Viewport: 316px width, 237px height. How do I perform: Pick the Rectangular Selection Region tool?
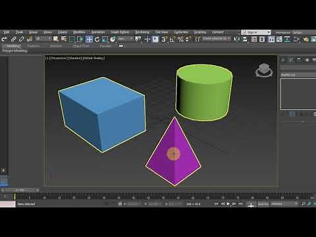pos(72,39)
